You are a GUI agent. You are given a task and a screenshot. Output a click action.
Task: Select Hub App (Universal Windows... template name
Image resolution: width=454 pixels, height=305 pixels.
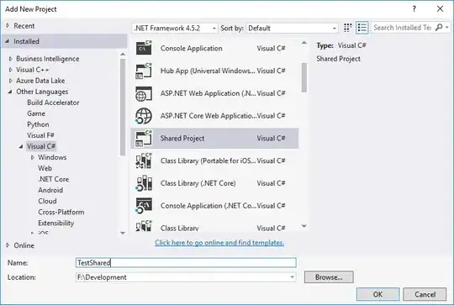208,71
